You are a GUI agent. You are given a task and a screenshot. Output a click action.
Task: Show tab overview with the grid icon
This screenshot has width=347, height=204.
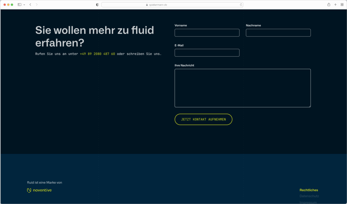click(x=343, y=5)
